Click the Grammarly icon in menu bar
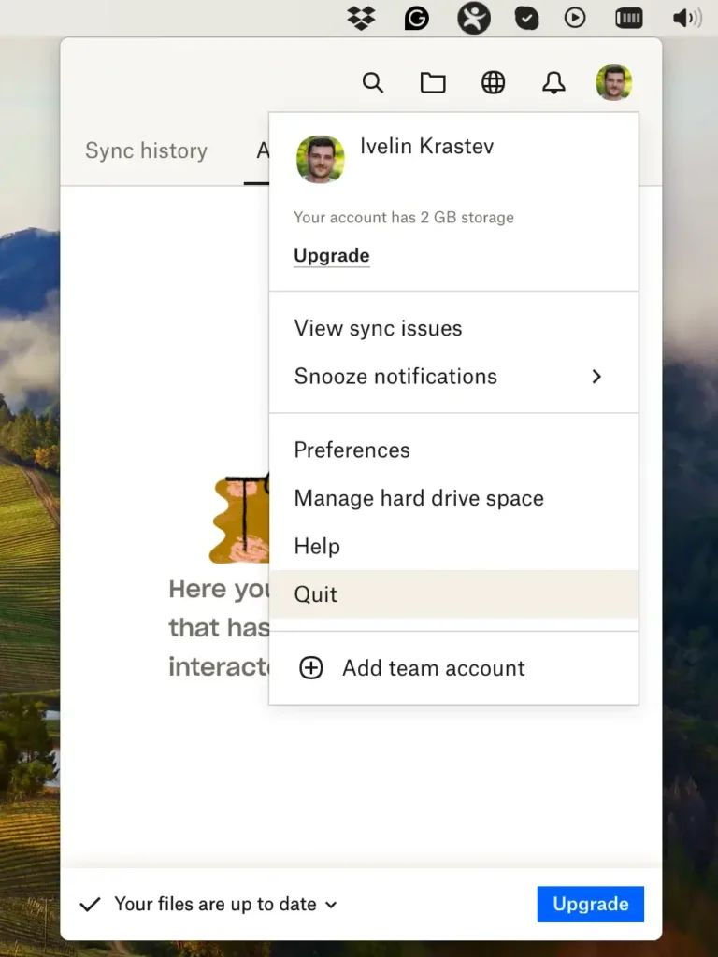718x957 pixels. tap(416, 18)
